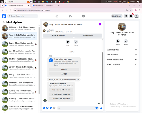Open the account profile avatar menu
This screenshot has width=142, height=113.
click(136, 16)
